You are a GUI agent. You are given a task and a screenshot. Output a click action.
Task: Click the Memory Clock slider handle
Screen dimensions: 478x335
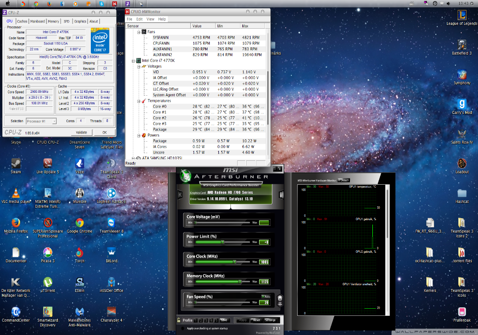coord(240,281)
